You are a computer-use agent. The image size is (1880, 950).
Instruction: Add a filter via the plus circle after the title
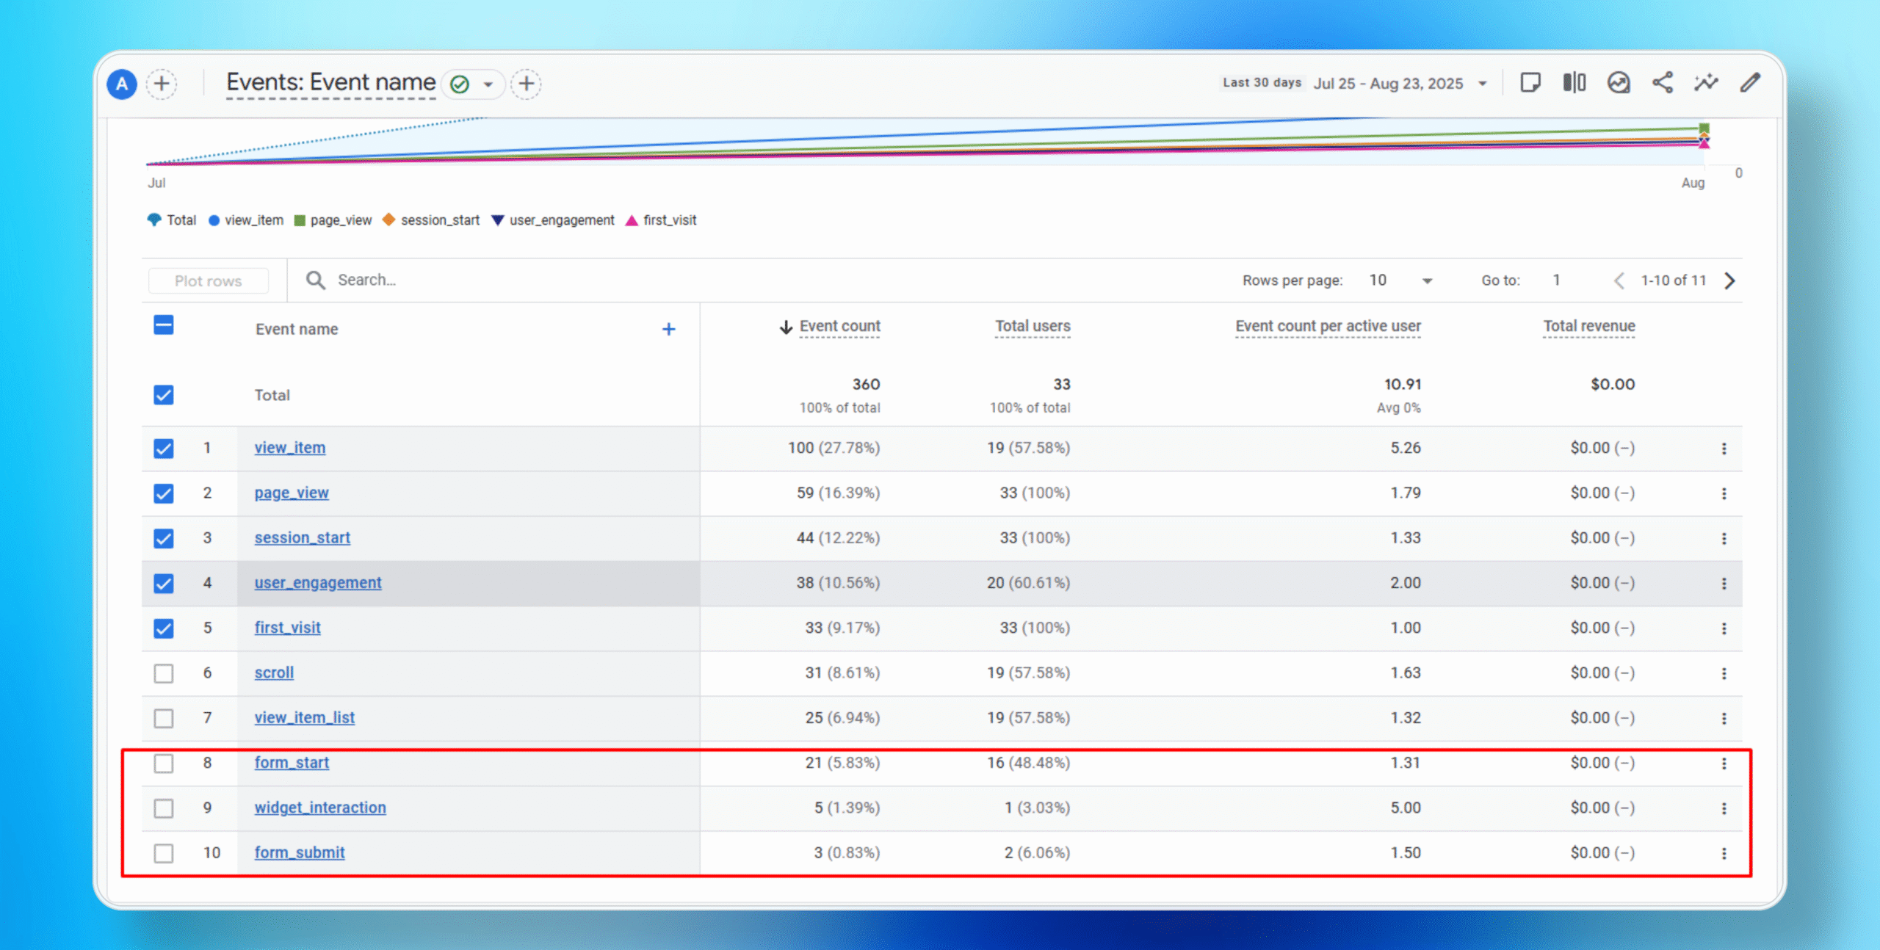point(526,84)
